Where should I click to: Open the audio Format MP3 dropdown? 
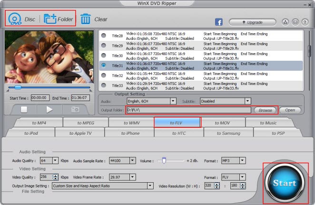click(x=243, y=160)
